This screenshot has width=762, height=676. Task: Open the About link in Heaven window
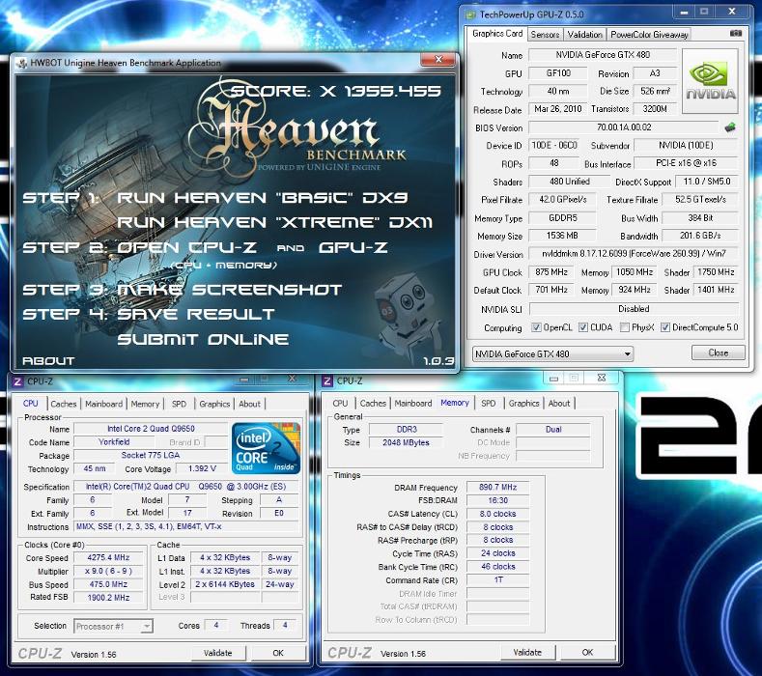(48, 361)
